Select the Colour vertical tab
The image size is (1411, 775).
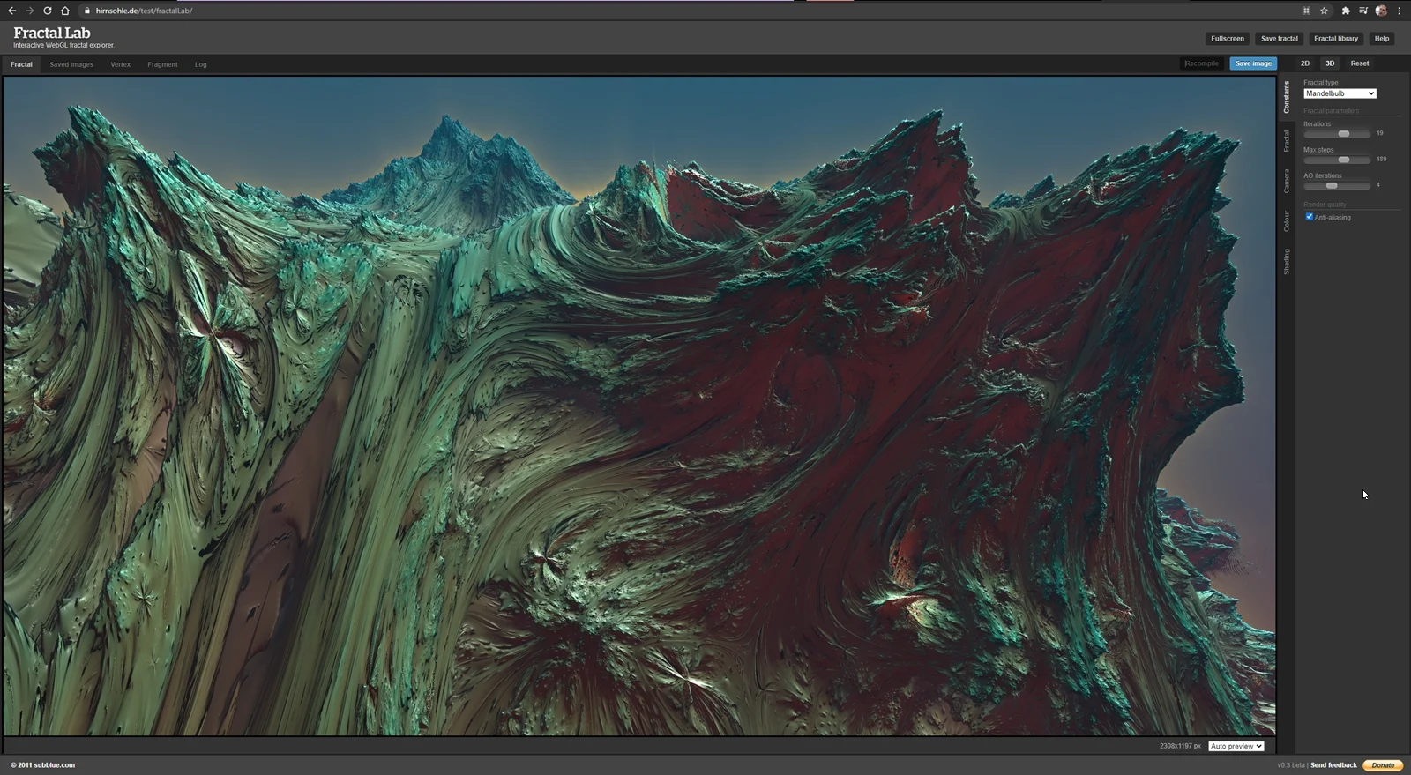[x=1287, y=220]
